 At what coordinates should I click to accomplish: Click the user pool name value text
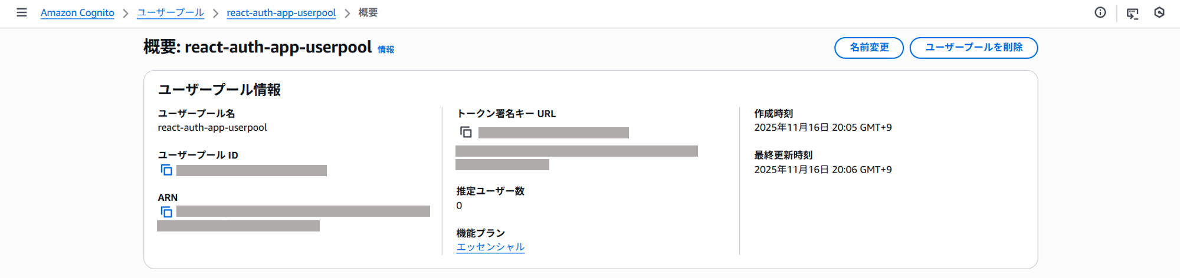(x=212, y=128)
